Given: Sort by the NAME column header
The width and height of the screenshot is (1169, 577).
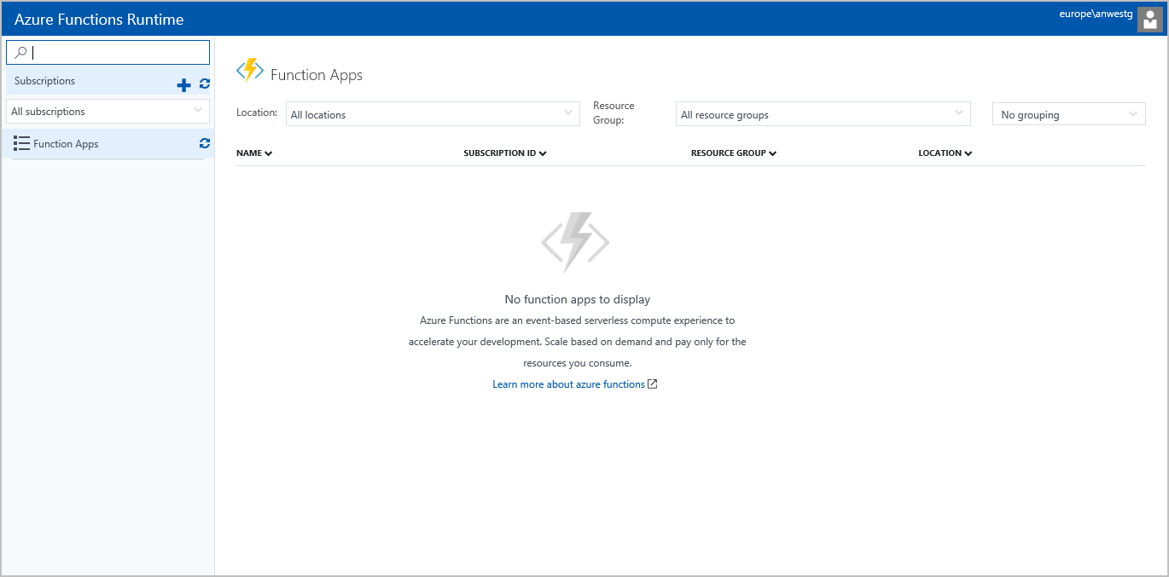Looking at the screenshot, I should (x=254, y=153).
